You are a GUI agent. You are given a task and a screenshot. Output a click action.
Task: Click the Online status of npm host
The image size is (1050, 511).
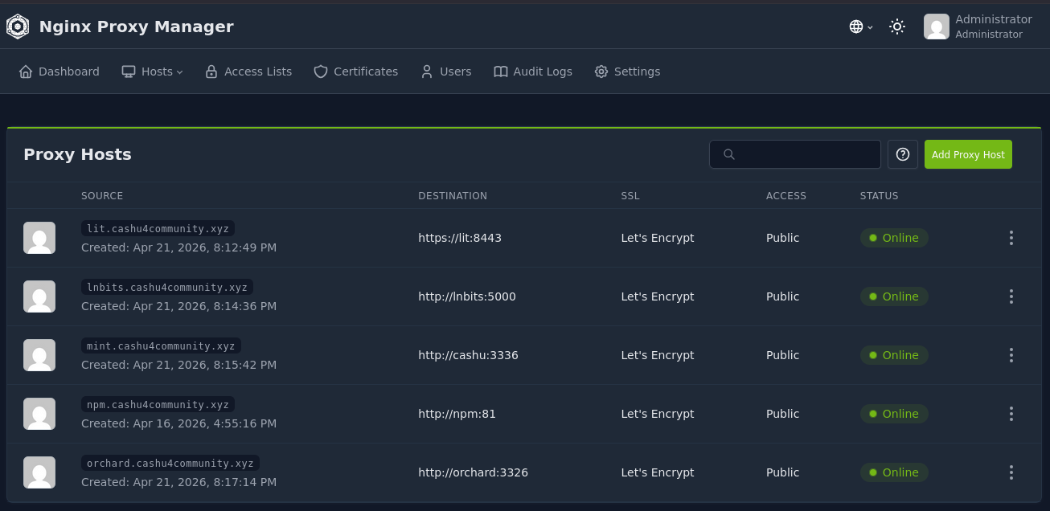pyautogui.click(x=894, y=414)
